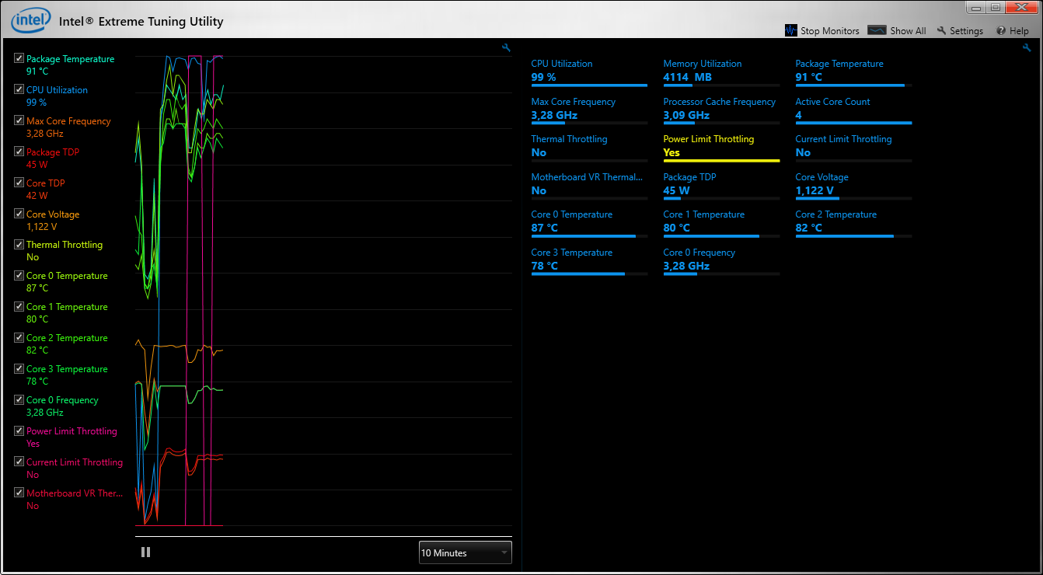Click the 4114 MB memory value

(x=687, y=77)
